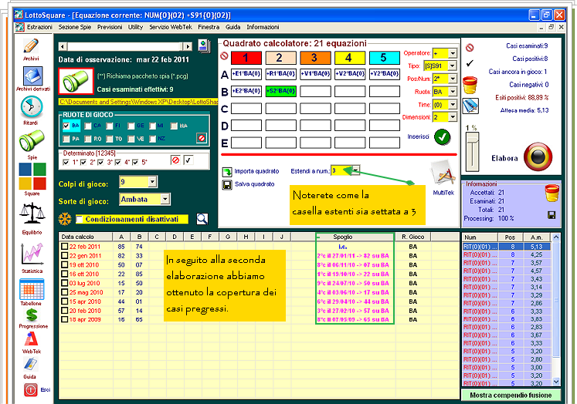Select the green +S2°BA(0) equation cell
Image resolution: width=577 pixels, height=404 pixels.
(x=280, y=91)
